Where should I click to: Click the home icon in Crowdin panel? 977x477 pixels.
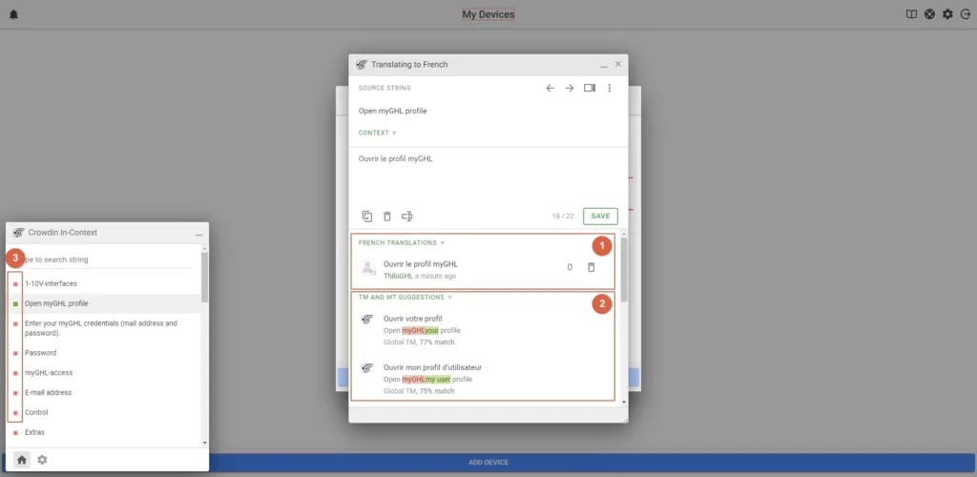[x=22, y=460]
